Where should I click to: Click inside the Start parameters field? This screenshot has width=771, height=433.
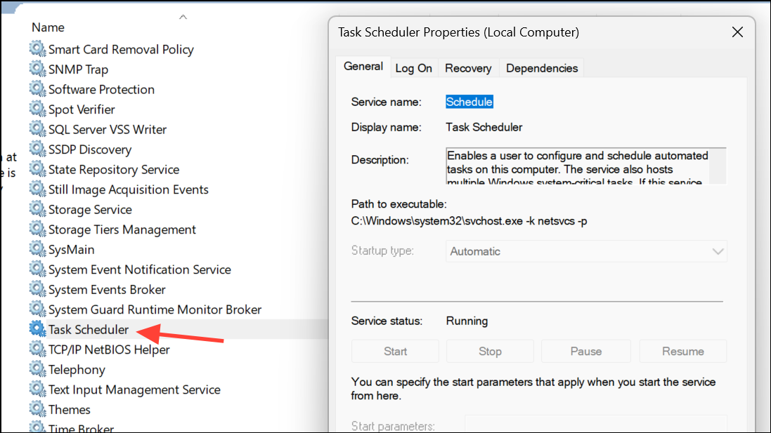point(595,425)
